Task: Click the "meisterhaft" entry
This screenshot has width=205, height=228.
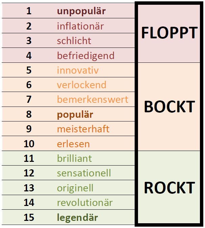Action: click(83, 129)
